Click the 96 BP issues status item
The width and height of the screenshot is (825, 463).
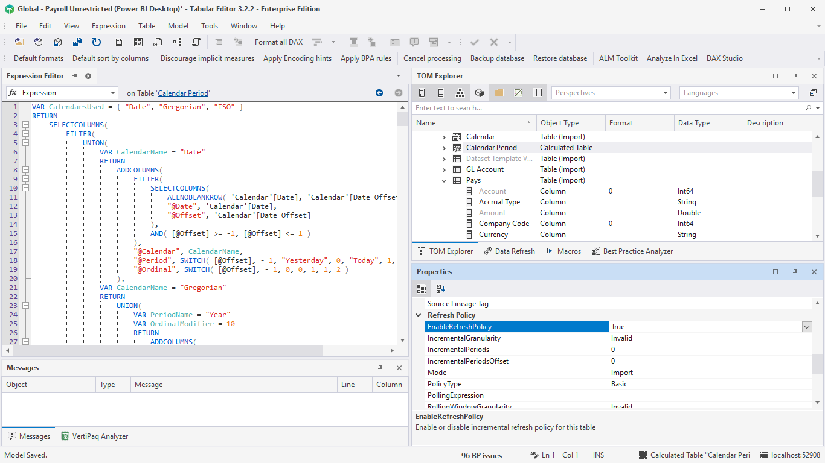pyautogui.click(x=481, y=455)
